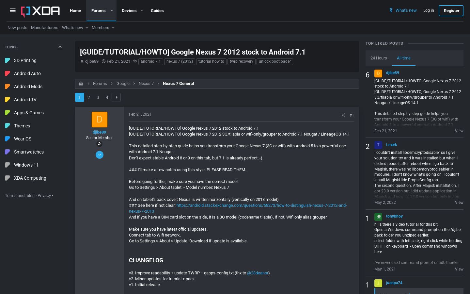Click the unlock bootloader tag
Viewport: 470px width, 294px height.
(275, 61)
